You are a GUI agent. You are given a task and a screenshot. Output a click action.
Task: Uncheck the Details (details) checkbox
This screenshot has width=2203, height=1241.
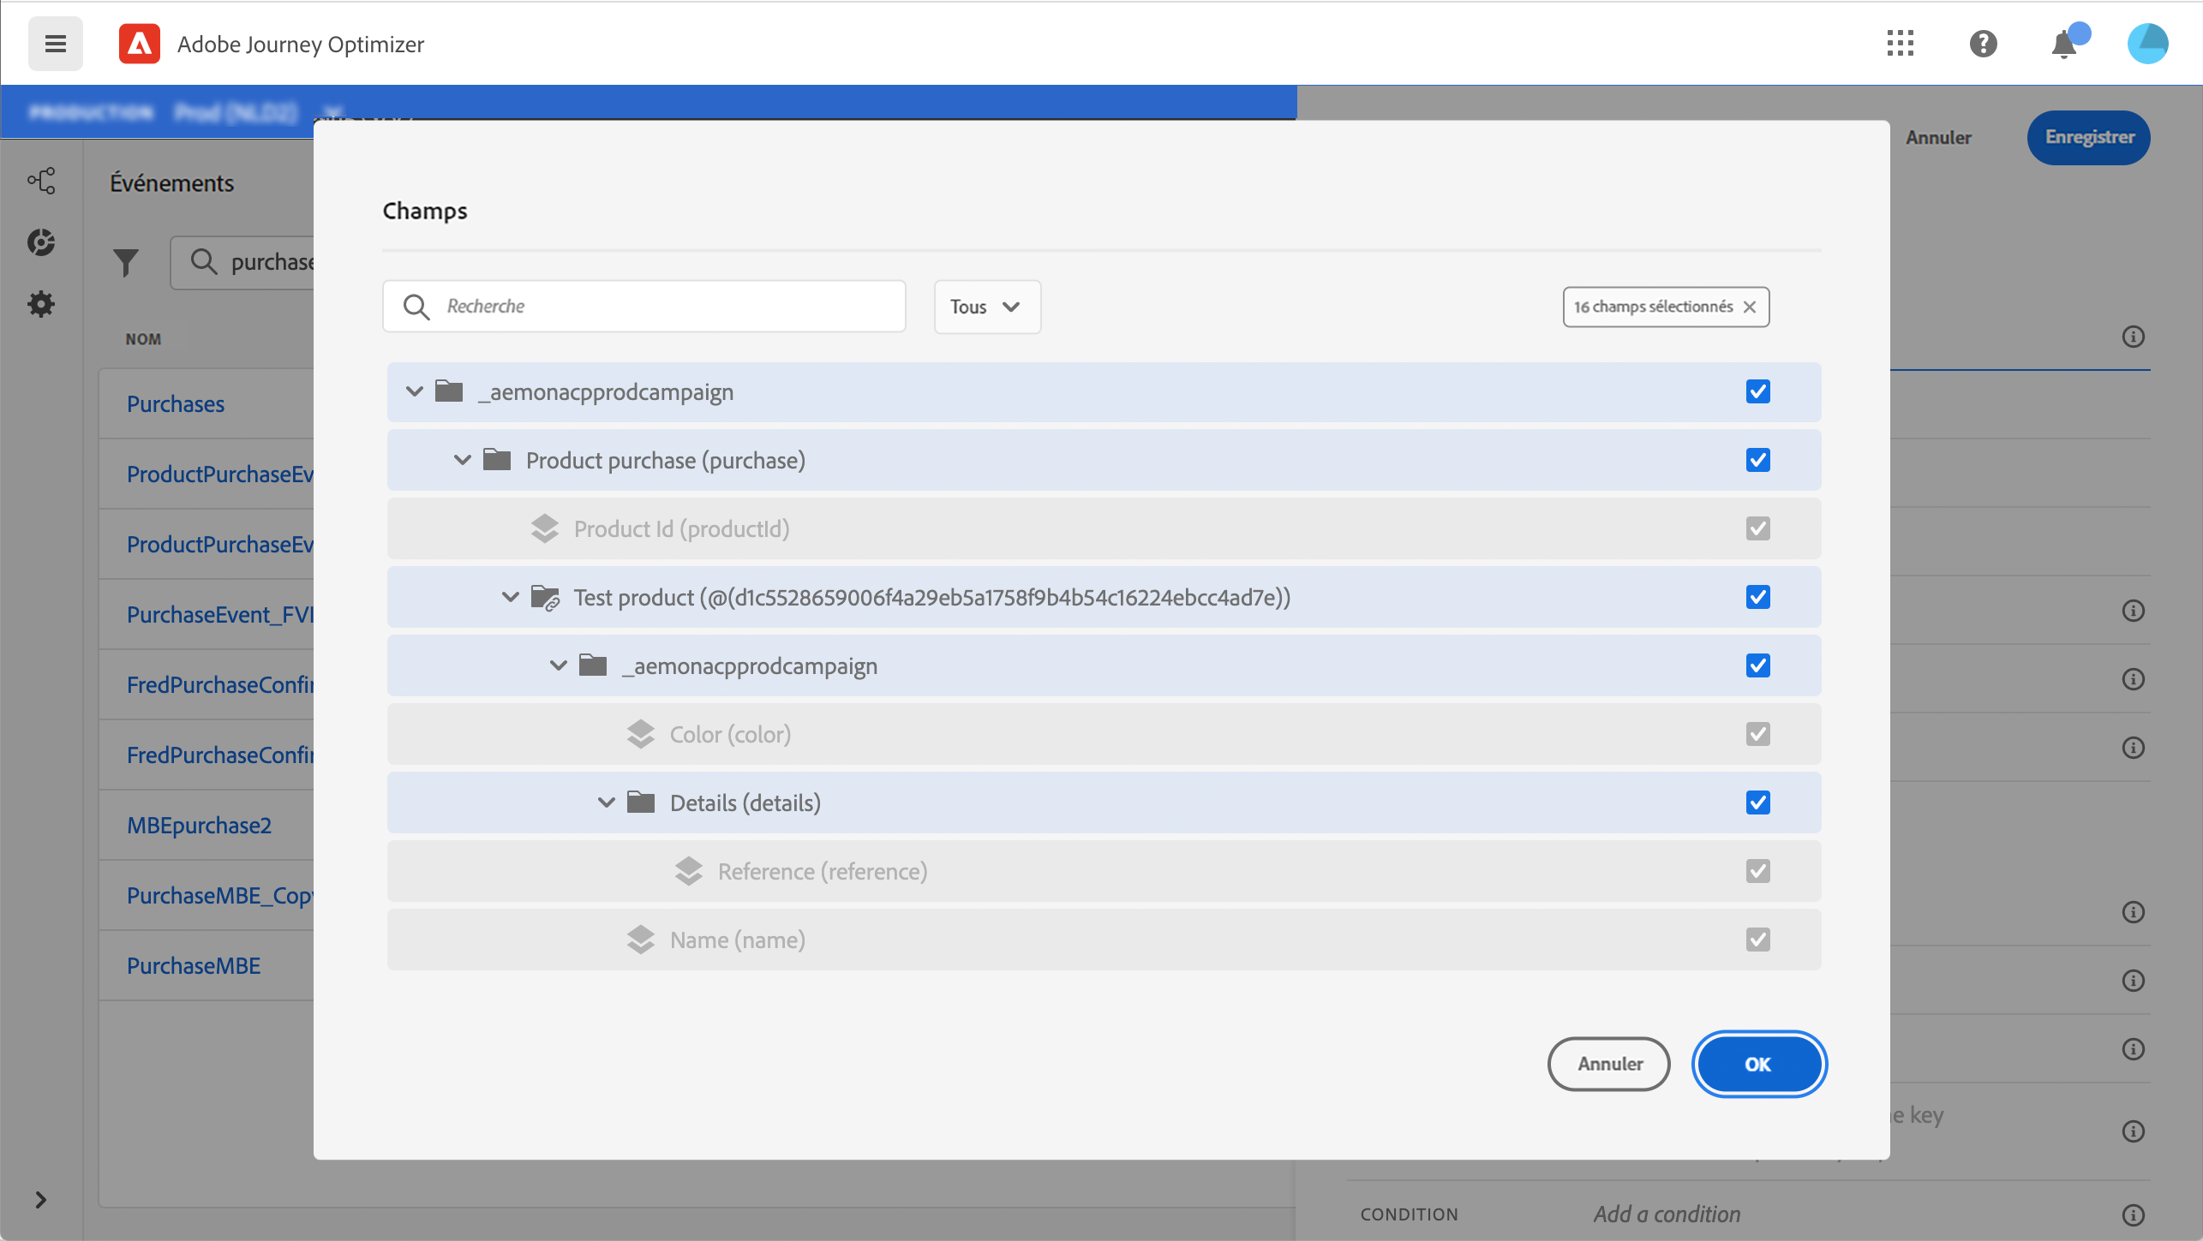(1757, 802)
